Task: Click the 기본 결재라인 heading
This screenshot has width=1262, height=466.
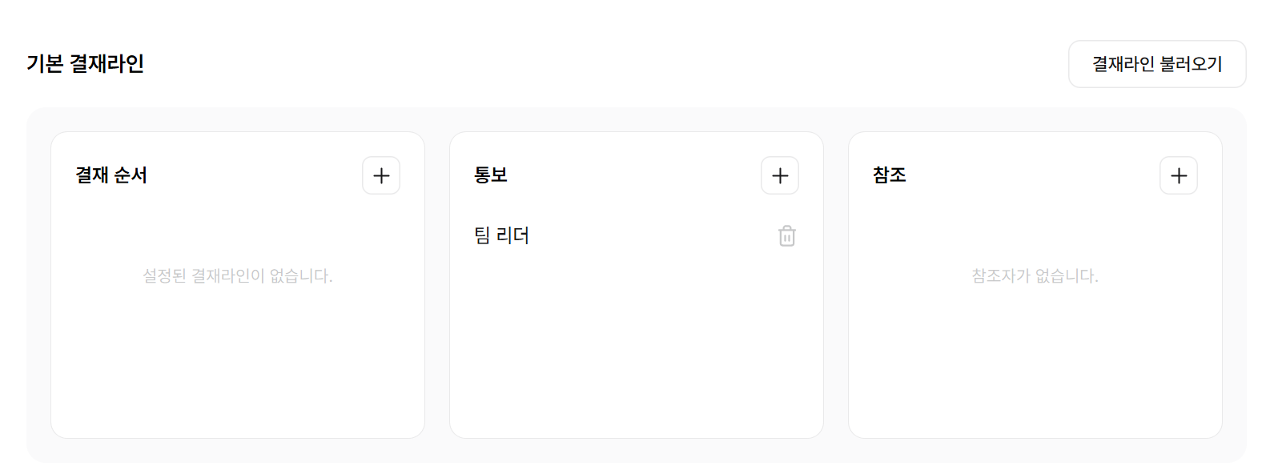Action: point(85,64)
